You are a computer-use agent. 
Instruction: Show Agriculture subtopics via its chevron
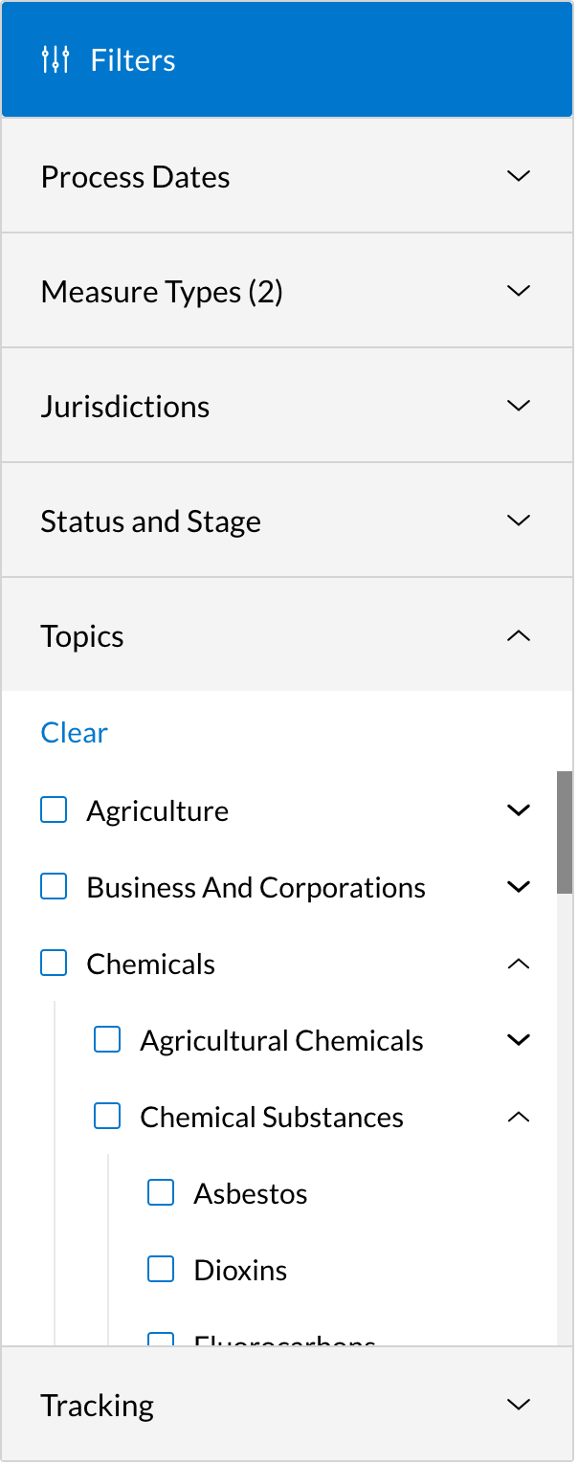coord(518,810)
